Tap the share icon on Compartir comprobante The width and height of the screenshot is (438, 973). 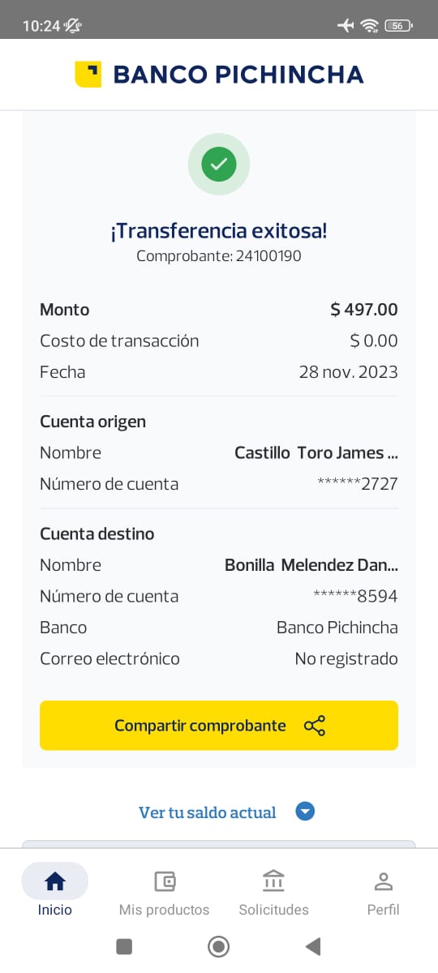tap(315, 726)
